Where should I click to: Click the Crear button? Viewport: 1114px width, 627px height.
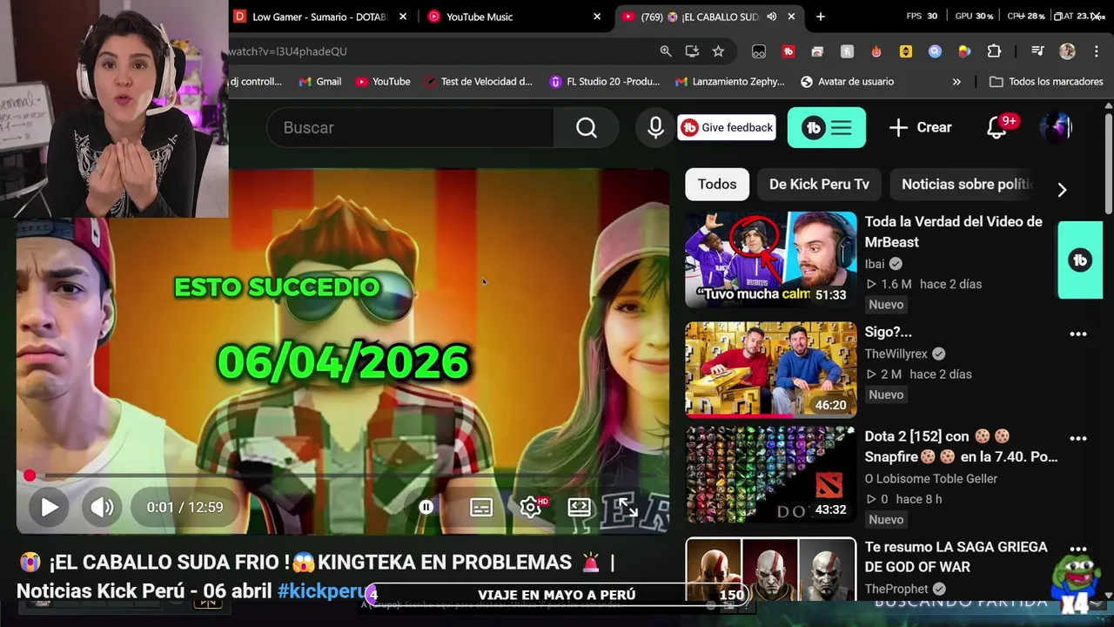click(921, 128)
